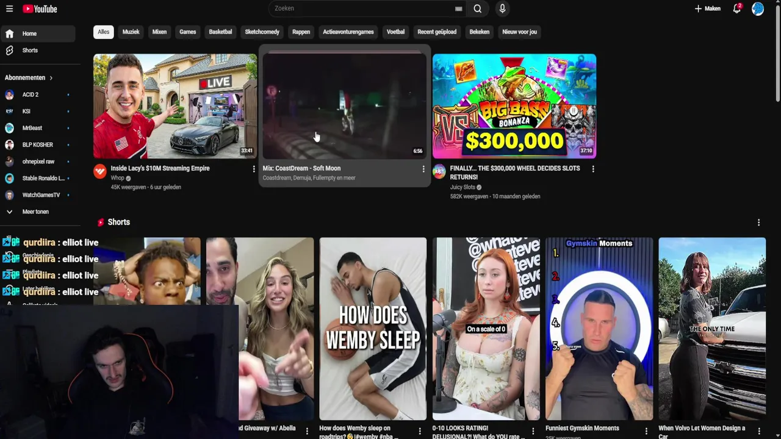This screenshot has width=781, height=439.
Task: Open the account avatar menu
Action: click(x=758, y=9)
